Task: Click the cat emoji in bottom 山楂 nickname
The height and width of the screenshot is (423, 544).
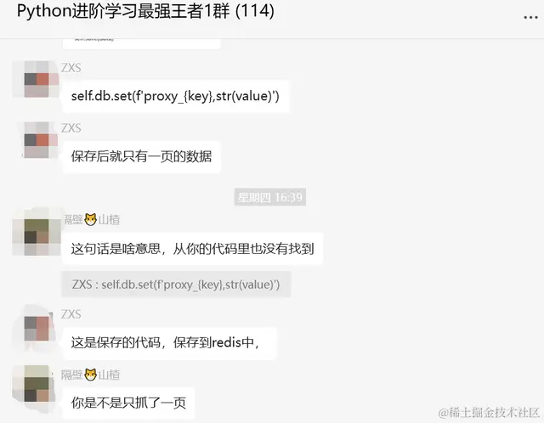Action: click(x=91, y=375)
